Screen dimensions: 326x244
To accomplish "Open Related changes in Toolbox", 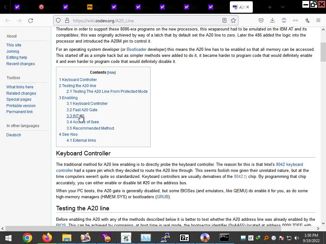I will (x=21, y=93).
